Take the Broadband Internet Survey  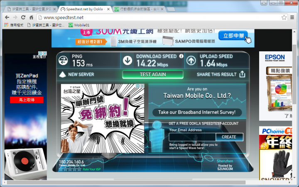pyautogui.click(x=197, y=112)
